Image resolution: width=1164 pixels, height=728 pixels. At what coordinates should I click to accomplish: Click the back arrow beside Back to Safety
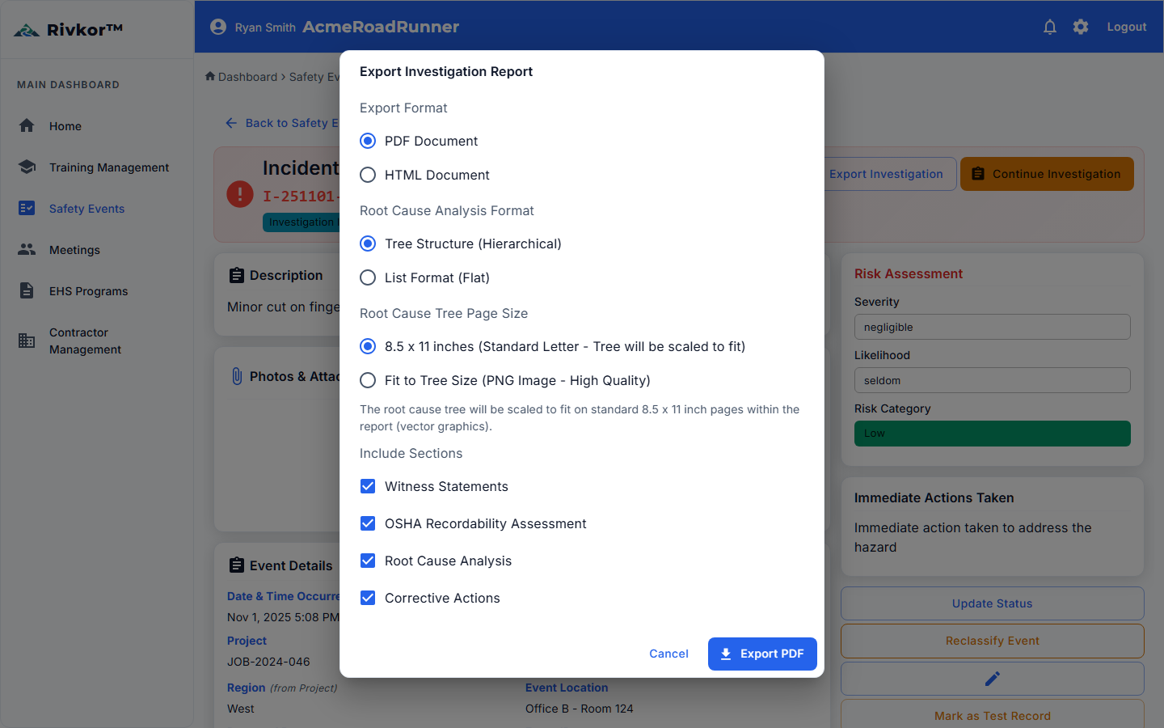[x=231, y=123]
